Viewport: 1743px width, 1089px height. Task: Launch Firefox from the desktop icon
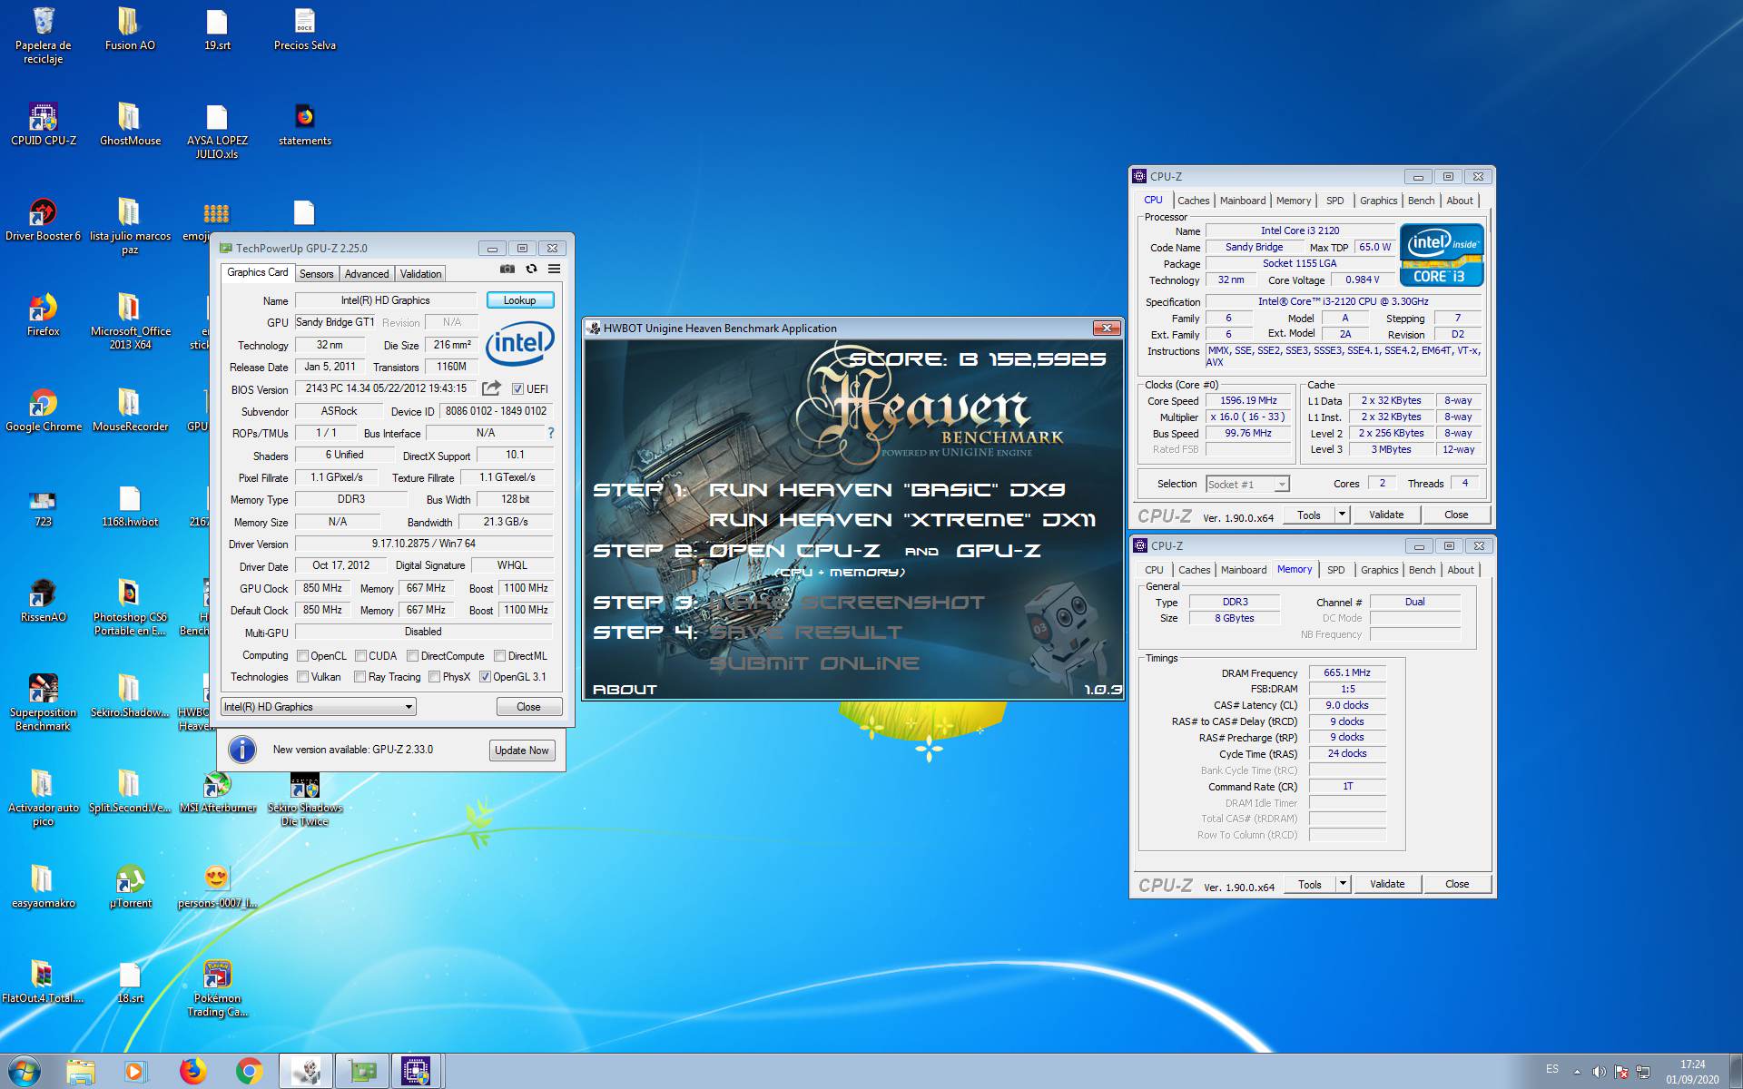click(x=43, y=314)
